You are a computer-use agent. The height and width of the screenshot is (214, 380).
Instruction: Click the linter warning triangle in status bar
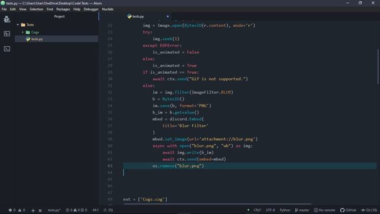pyautogui.click(x=75, y=210)
